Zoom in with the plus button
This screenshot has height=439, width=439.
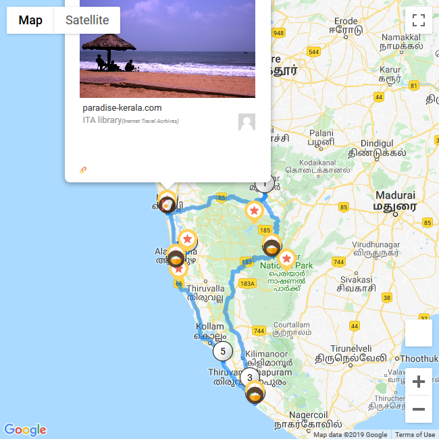tap(419, 382)
